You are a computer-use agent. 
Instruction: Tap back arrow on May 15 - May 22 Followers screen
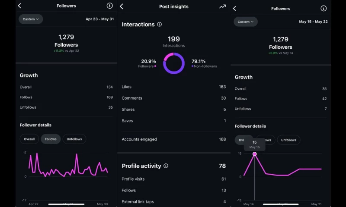[234, 9]
